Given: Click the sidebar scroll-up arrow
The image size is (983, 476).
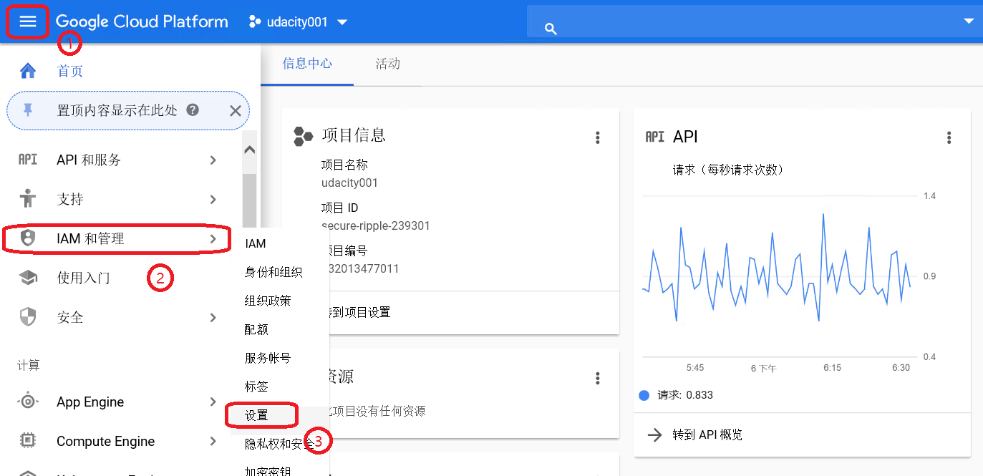Looking at the screenshot, I should click(249, 150).
